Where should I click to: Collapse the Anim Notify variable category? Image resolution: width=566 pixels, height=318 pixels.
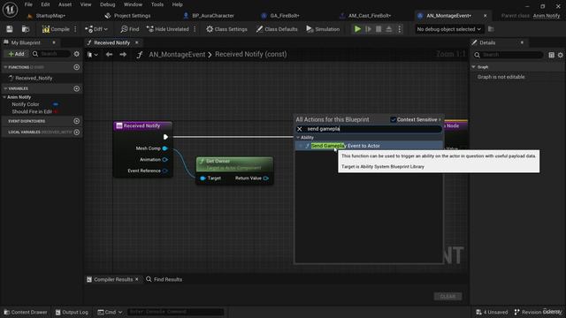[x=4, y=97]
